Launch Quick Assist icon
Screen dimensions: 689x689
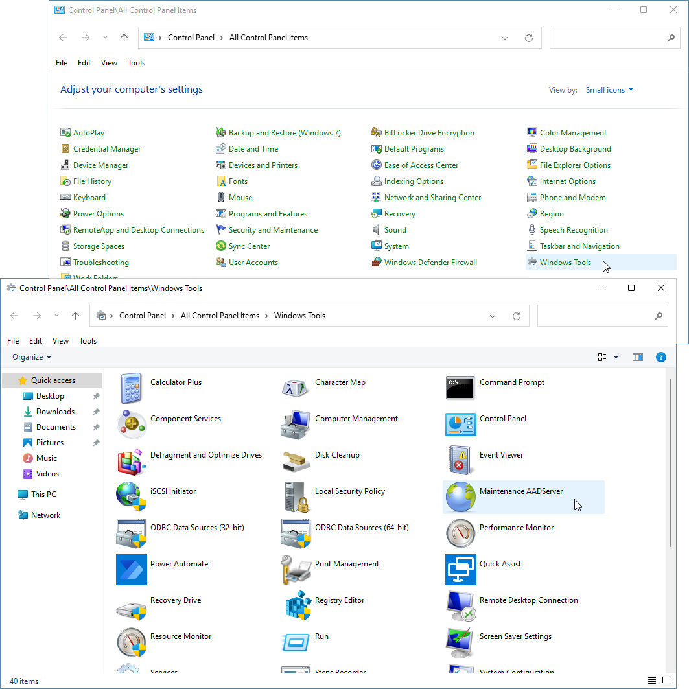click(x=461, y=570)
